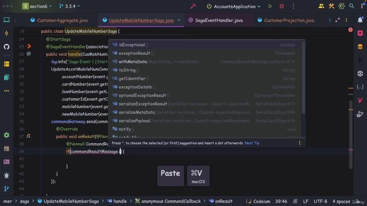This screenshot has width=367, height=206.
Task: Open Commit tool window icon
Action: tap(6, 33)
